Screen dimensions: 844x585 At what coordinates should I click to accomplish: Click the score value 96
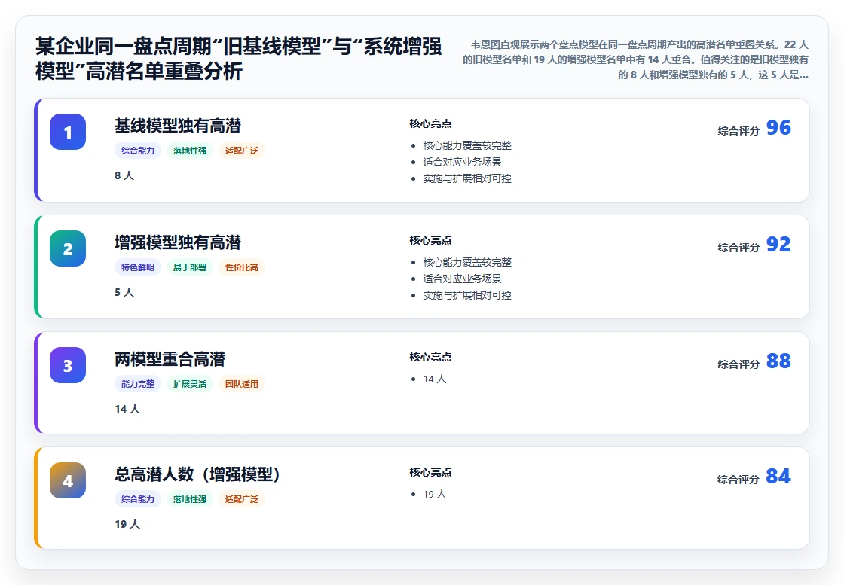click(x=778, y=128)
